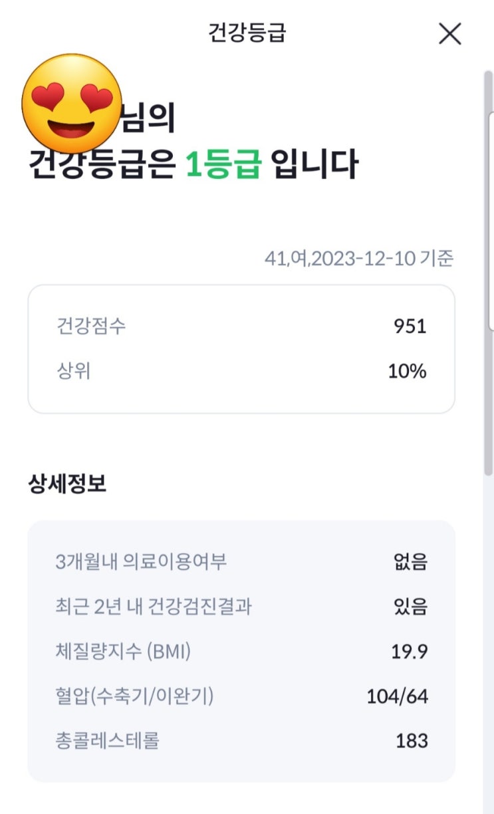
Task: Select the 41,여,2023-12-10 기준 date text
Action: tap(359, 259)
